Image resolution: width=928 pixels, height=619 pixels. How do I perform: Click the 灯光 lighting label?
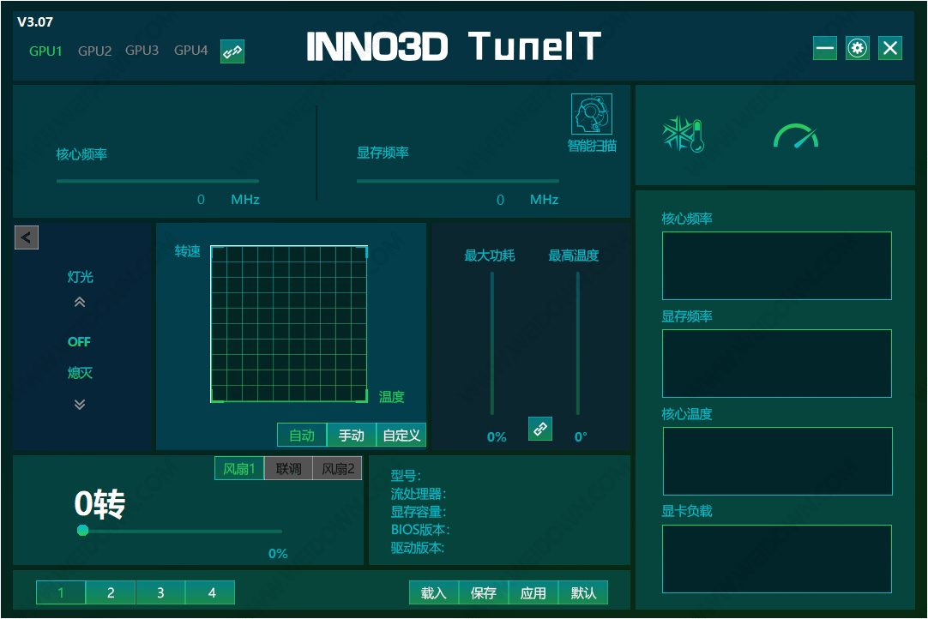[x=80, y=276]
